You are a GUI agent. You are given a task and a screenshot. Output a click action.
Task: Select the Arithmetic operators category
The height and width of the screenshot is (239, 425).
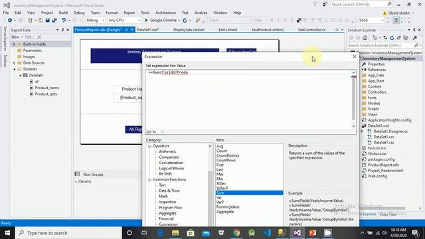click(x=167, y=151)
